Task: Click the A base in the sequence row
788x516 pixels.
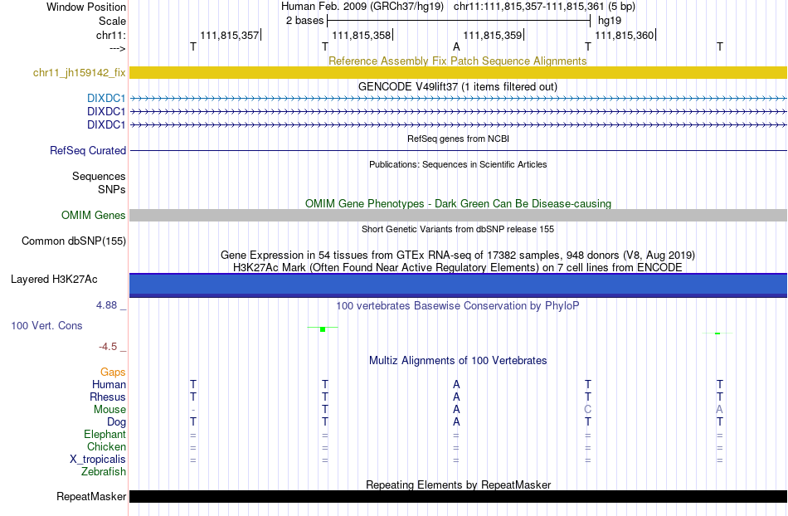Action: point(456,46)
